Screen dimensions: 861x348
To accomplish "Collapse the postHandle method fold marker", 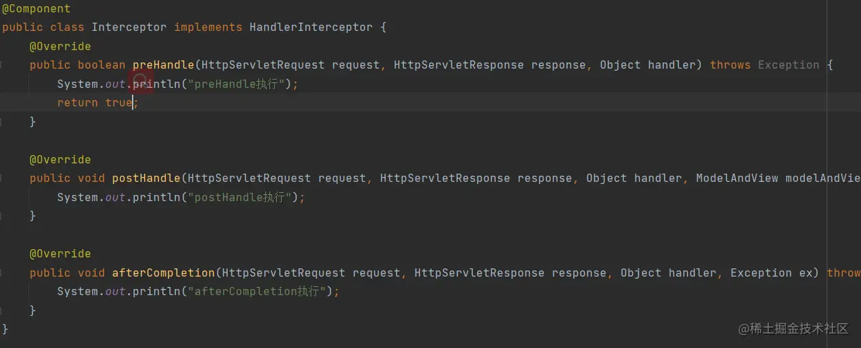I will pyautogui.click(x=1, y=178).
